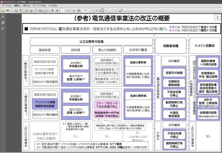Zoom out with the minus button
The image size is (222, 153).
click(74, 10)
